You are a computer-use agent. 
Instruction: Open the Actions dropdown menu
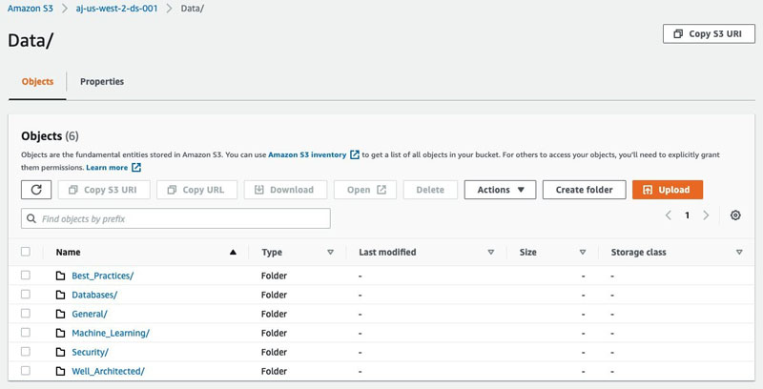tap(500, 190)
